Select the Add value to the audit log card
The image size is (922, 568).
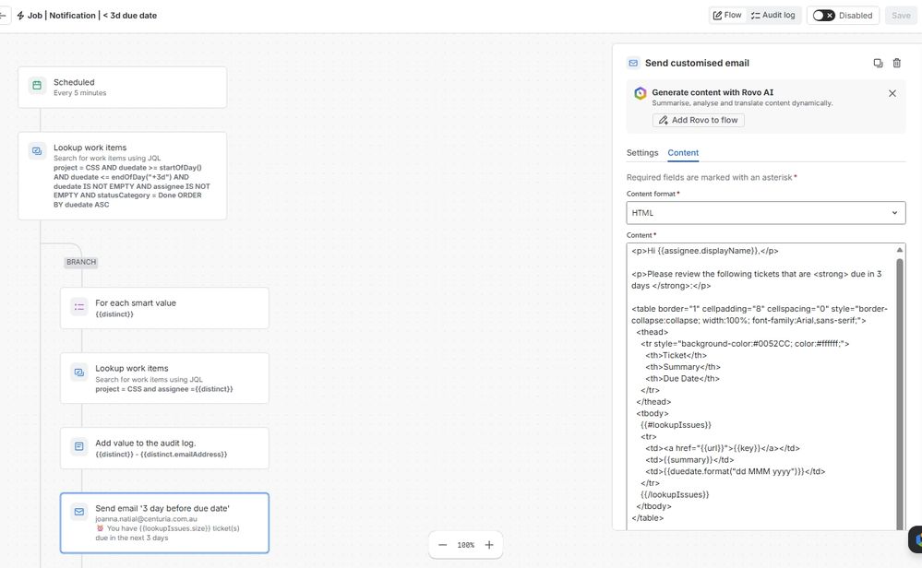tap(164, 448)
